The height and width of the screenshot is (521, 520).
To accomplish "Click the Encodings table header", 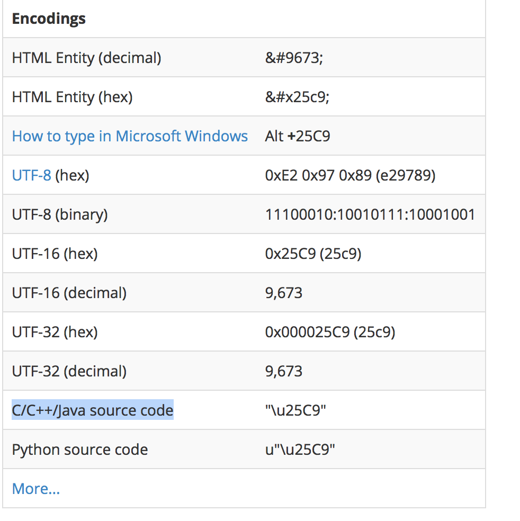I will [49, 19].
